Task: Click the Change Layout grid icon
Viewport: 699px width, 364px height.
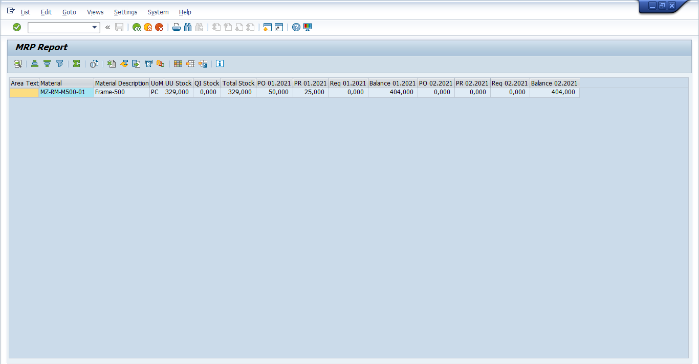Action: [x=178, y=63]
